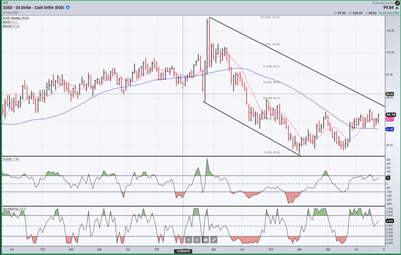Click the CCI(20) indicator panel label
Screen dimensions: 401x255
click(11, 158)
